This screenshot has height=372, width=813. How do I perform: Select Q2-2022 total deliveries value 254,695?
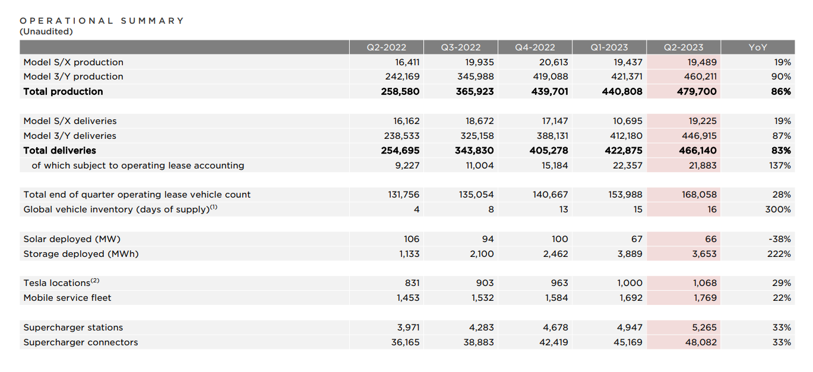(400, 151)
